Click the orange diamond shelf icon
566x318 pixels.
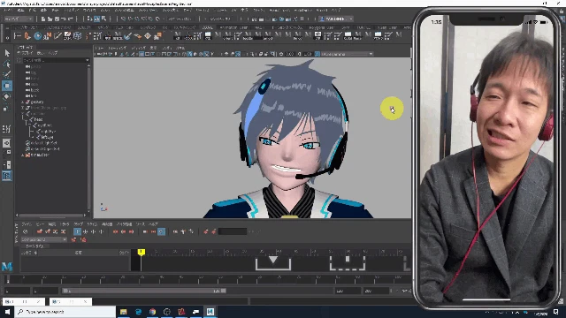[148, 36]
